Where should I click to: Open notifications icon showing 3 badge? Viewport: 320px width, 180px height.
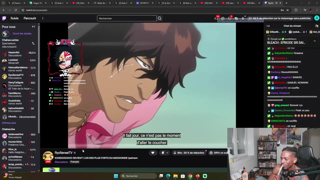pos(229,18)
